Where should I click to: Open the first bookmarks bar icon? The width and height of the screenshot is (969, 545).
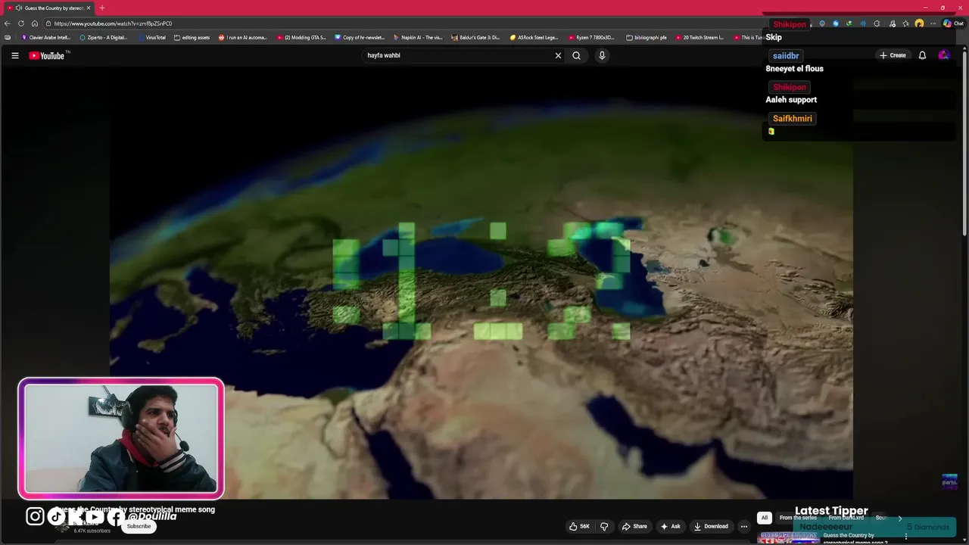point(8,37)
